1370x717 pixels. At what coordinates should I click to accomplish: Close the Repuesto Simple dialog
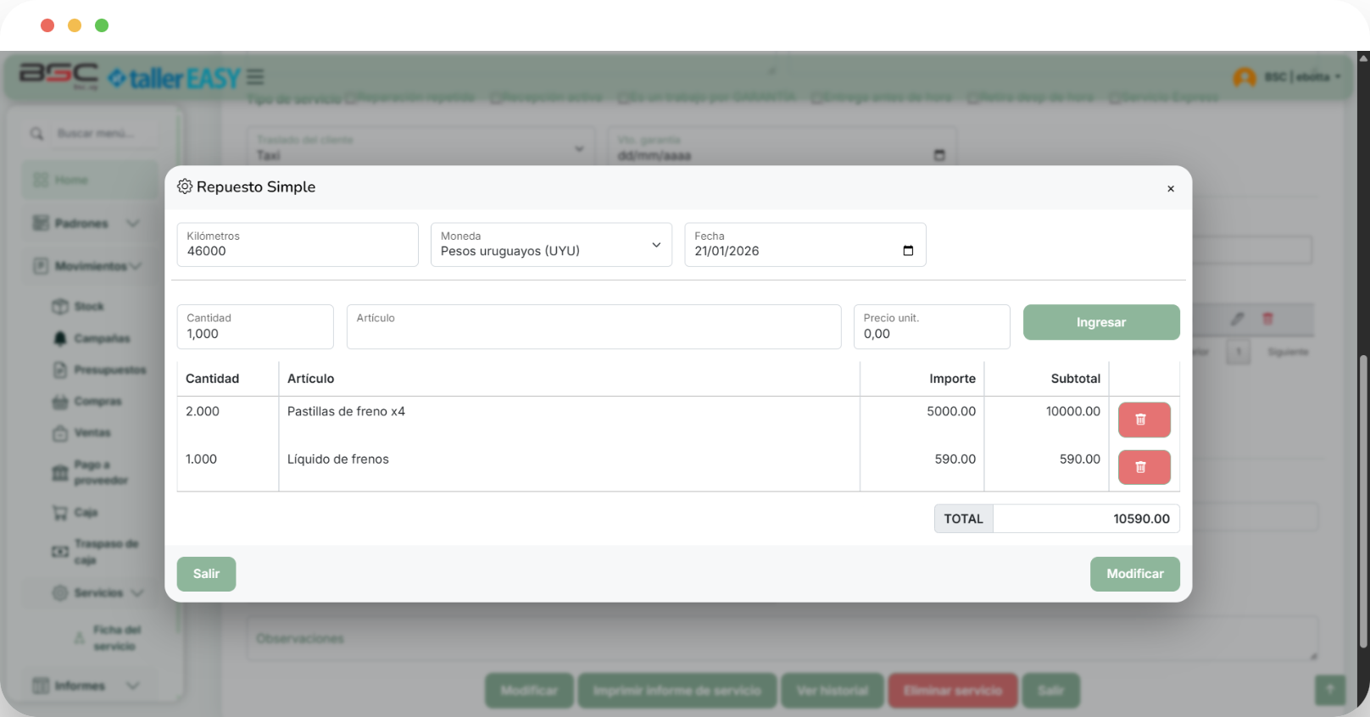(1170, 189)
